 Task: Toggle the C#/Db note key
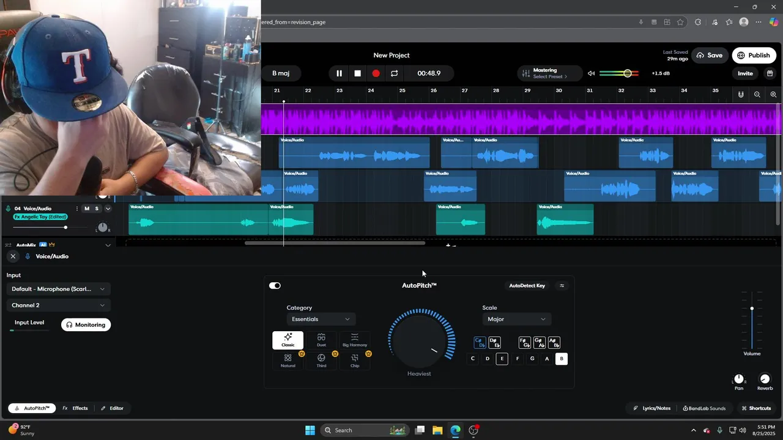click(x=480, y=343)
